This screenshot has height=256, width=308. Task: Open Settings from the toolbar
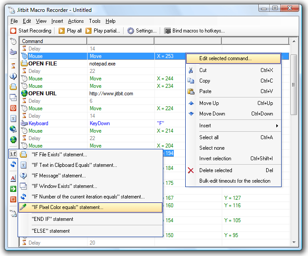click(x=142, y=31)
